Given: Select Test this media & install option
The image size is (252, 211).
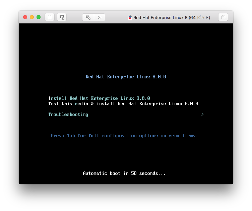Looking at the screenshot, I should tap(123, 103).
